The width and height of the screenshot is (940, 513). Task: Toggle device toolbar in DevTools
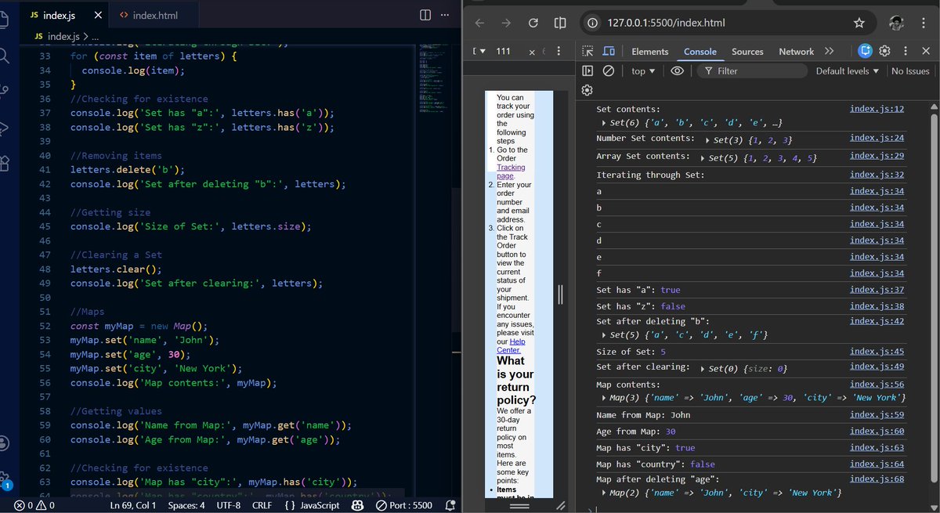pos(609,51)
